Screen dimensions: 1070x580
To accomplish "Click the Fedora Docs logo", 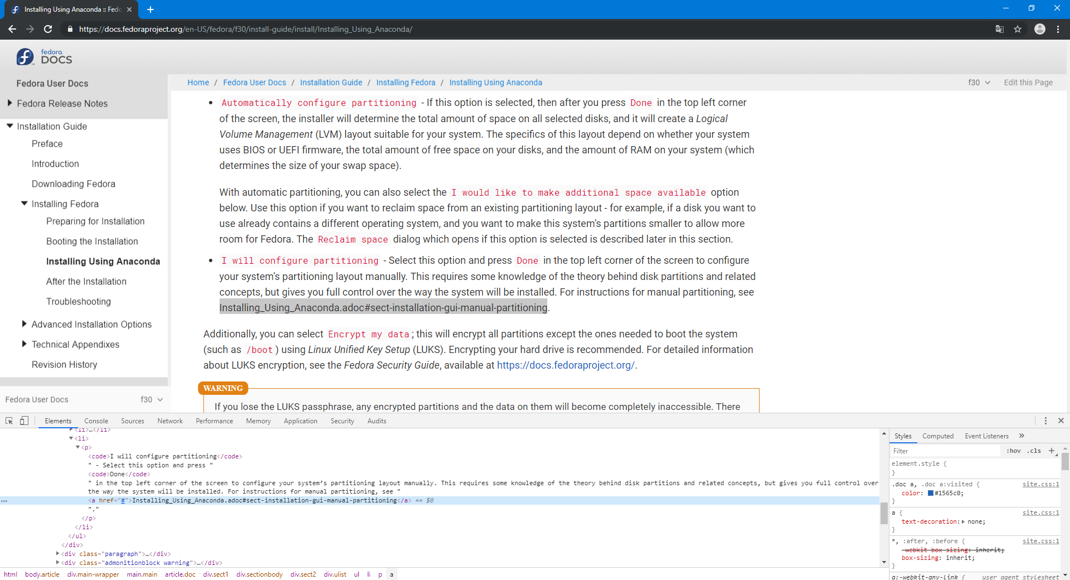I will (45, 56).
